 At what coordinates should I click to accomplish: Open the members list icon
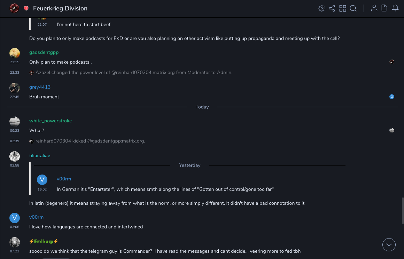(374, 8)
